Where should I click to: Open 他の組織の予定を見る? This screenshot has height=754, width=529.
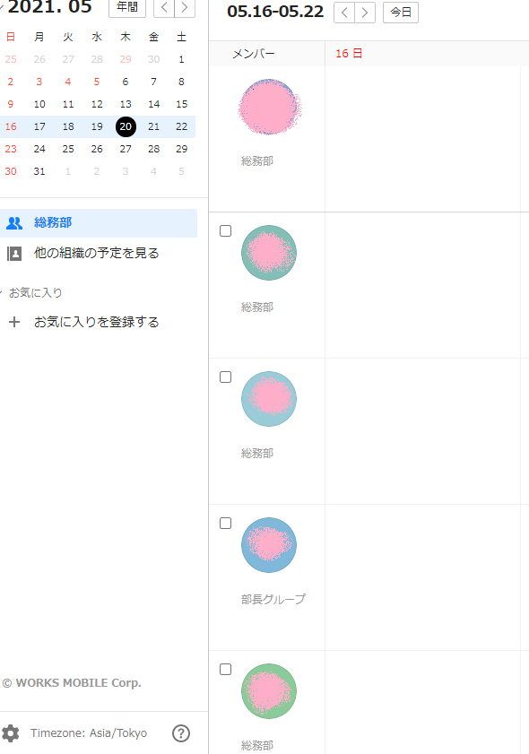coord(97,254)
